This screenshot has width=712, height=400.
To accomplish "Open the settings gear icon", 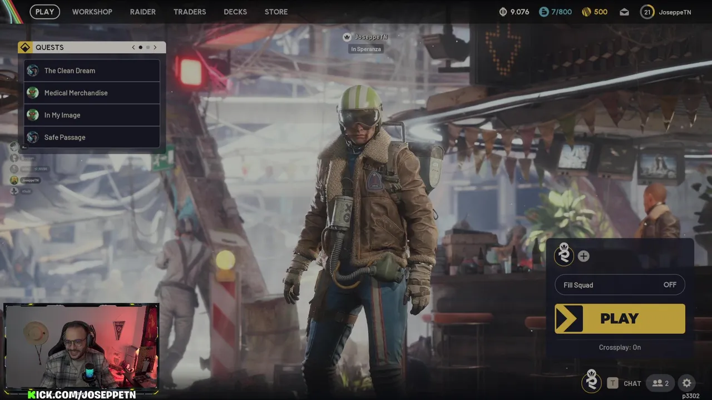I will (687, 383).
